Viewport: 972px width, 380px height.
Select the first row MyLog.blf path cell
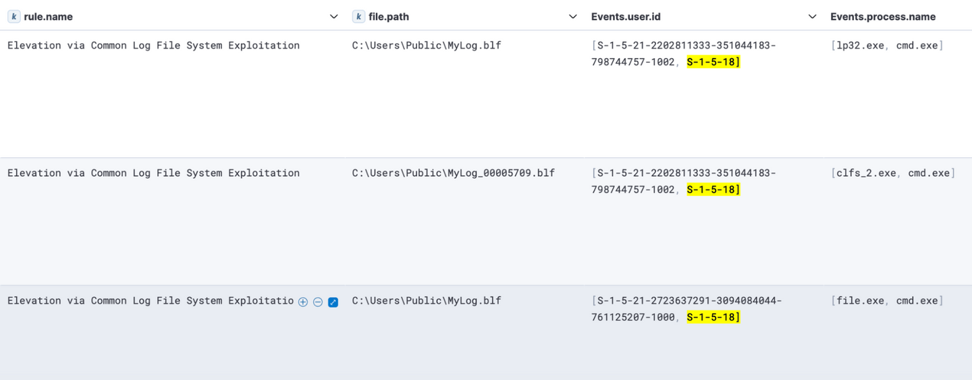click(427, 45)
